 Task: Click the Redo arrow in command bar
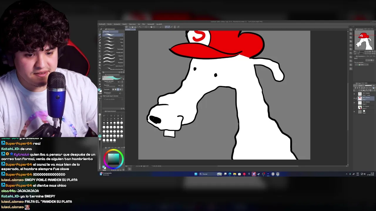coord(143,27)
